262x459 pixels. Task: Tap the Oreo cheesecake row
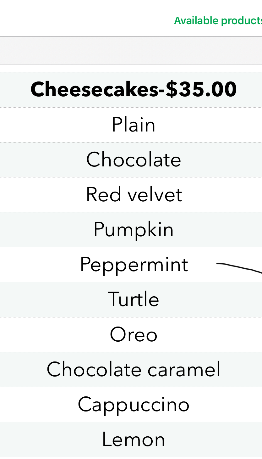[x=134, y=334]
